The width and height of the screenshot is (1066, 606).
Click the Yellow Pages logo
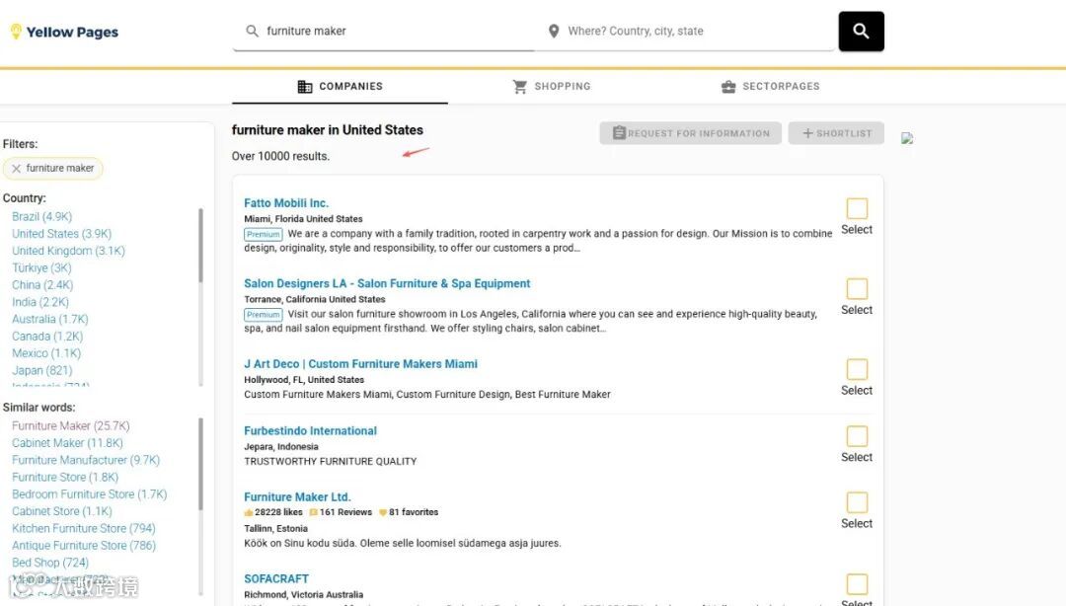(64, 32)
